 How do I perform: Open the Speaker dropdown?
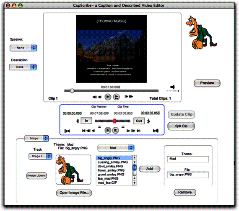point(23,48)
